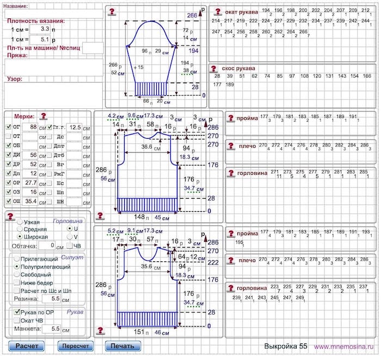Edit the ОГ value field 88
Image resolution: width=381 pixels, height=356 pixels.
[30, 127]
